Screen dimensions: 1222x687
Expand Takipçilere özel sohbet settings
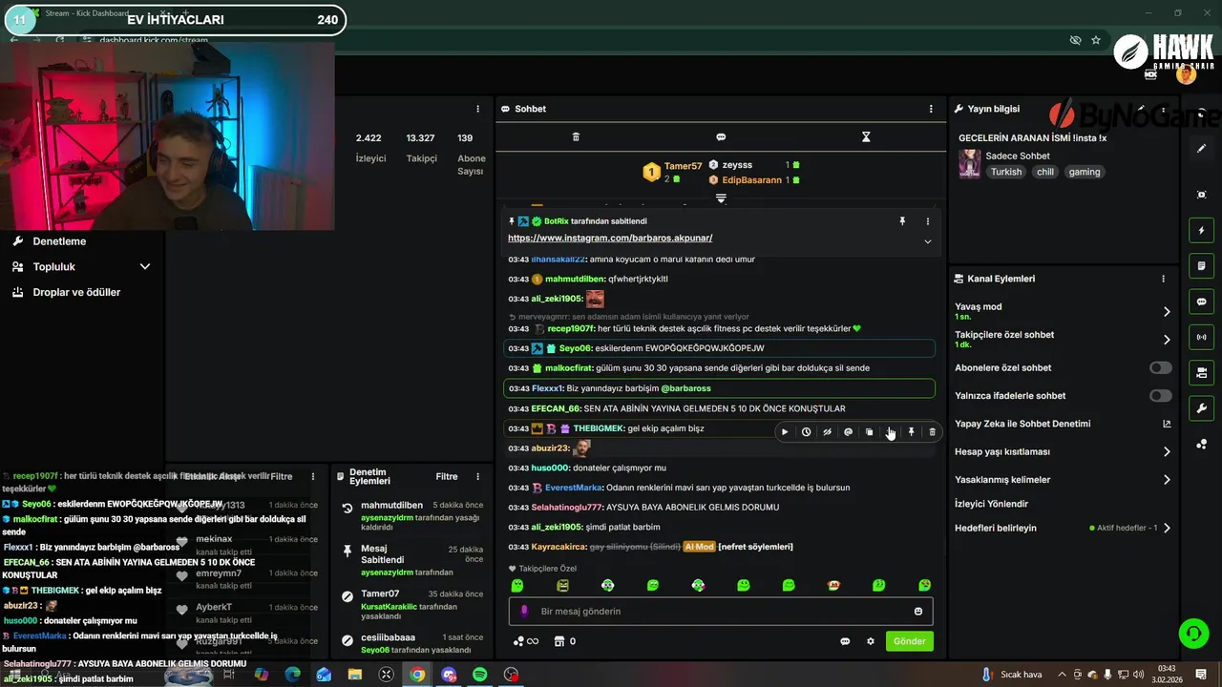click(1064, 340)
